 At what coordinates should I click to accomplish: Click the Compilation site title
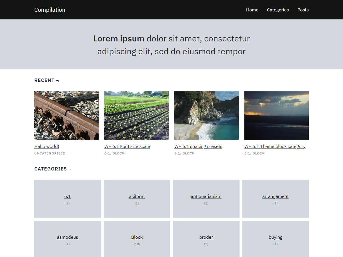(x=50, y=10)
